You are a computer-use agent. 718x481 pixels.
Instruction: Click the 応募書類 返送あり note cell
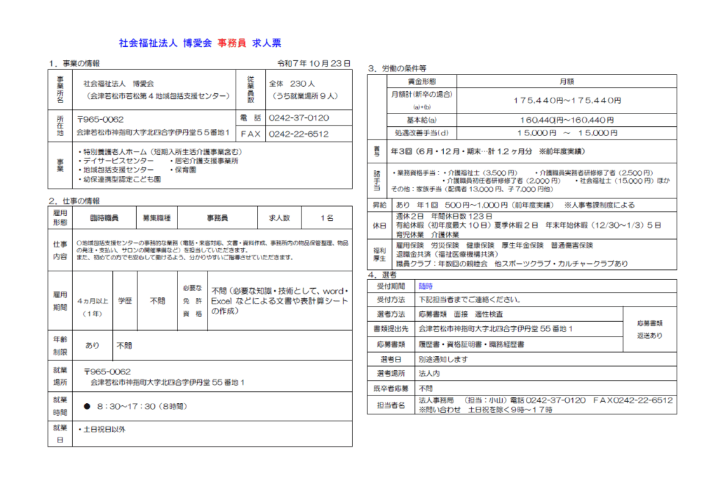(x=649, y=330)
